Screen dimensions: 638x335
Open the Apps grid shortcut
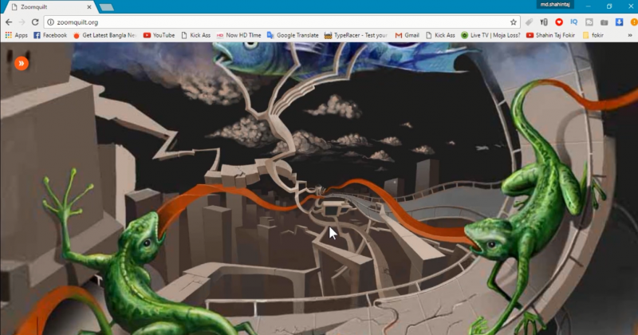(x=16, y=35)
